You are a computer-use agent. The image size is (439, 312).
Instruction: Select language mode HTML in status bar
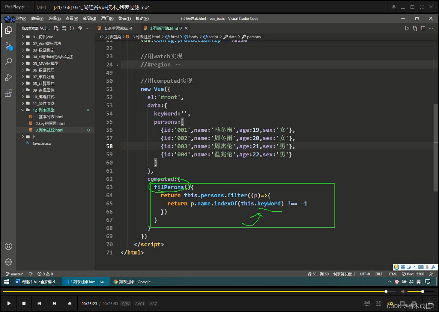point(392,274)
